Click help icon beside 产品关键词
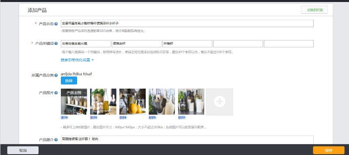 coord(56,44)
